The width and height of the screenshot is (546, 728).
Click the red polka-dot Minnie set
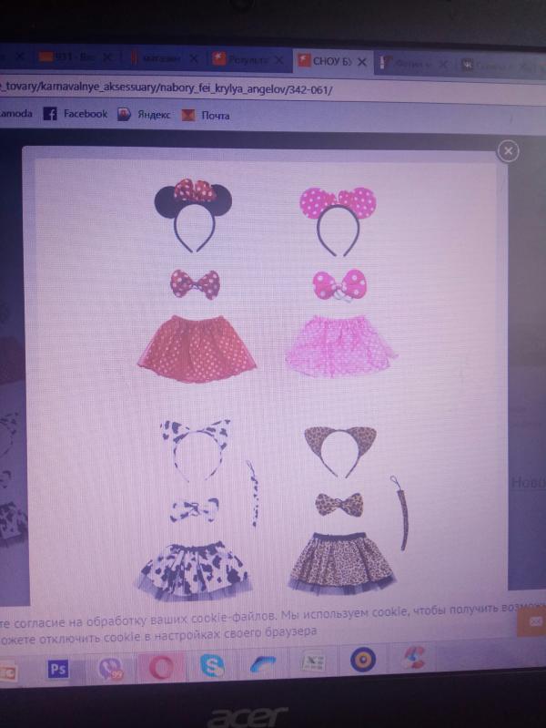coord(197,281)
